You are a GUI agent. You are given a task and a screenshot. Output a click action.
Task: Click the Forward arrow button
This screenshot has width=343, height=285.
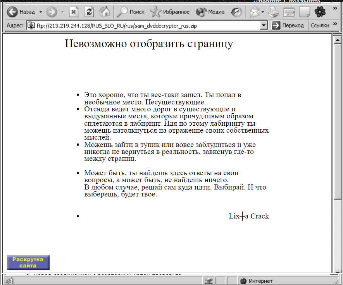coord(51,12)
